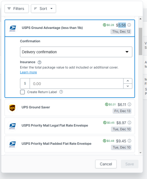Open Create Return Label help icon
This screenshot has height=179, width=147.
click(x=61, y=92)
